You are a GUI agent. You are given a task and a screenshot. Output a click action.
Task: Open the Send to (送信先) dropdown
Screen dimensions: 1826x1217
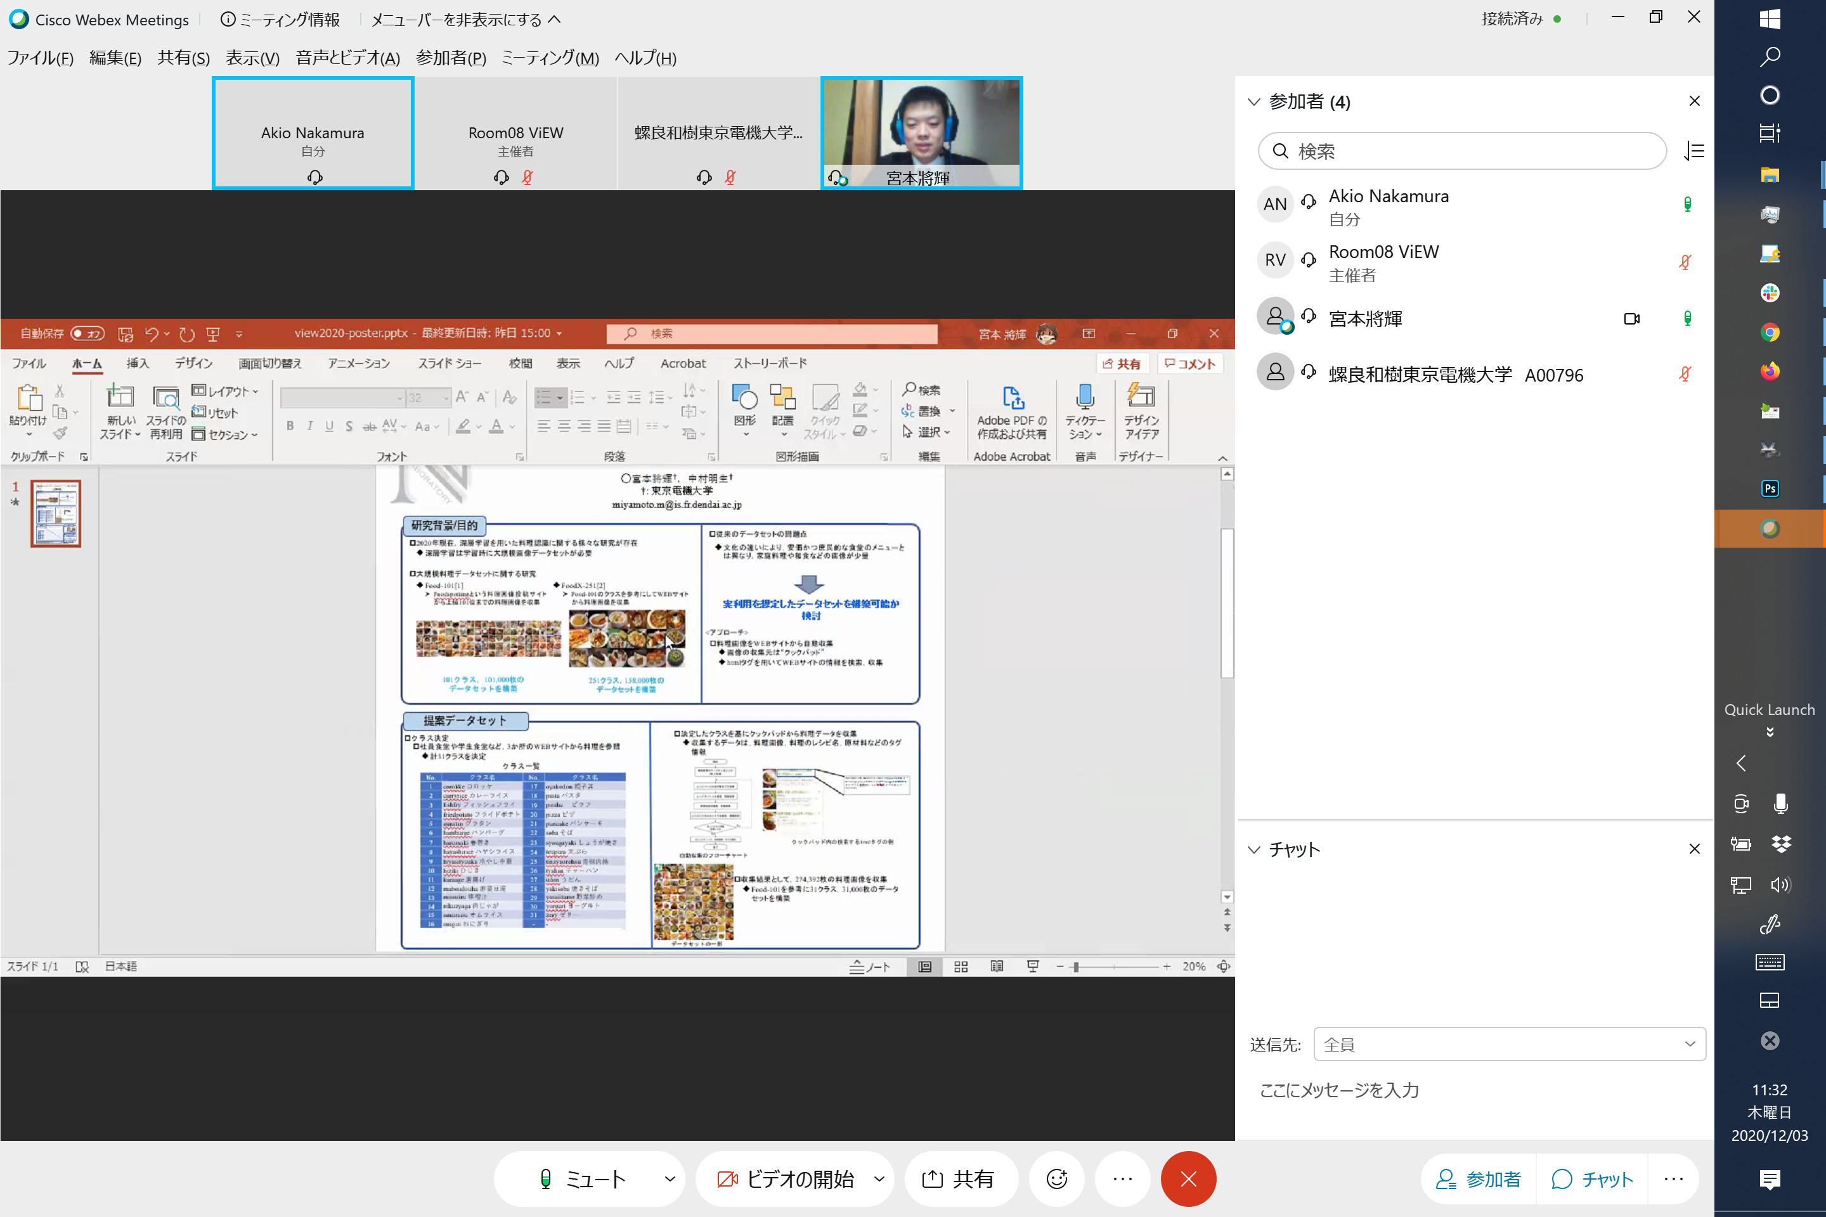pyautogui.click(x=1509, y=1044)
